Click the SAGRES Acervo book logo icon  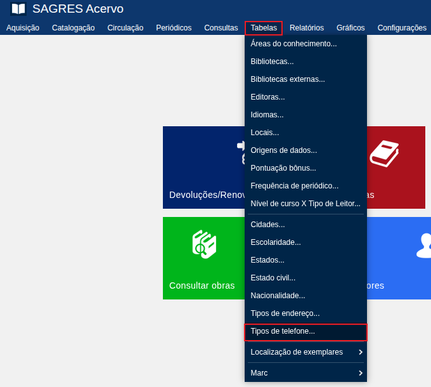(x=18, y=9)
